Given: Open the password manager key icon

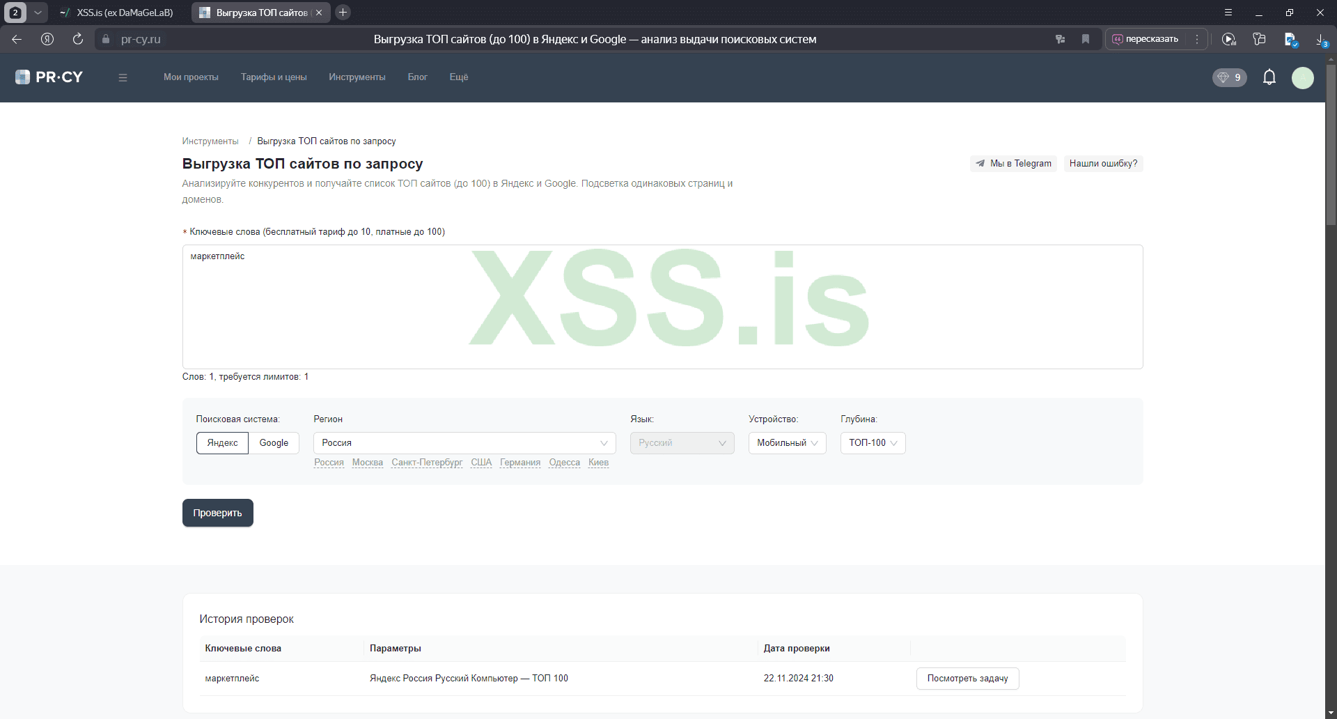Looking at the screenshot, I should click(x=1060, y=39).
